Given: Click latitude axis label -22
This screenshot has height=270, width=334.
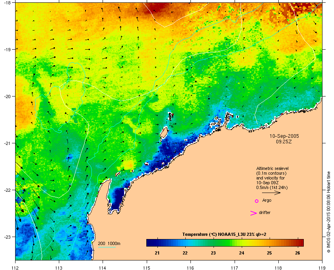Looking at the screenshot, I should [7, 190].
